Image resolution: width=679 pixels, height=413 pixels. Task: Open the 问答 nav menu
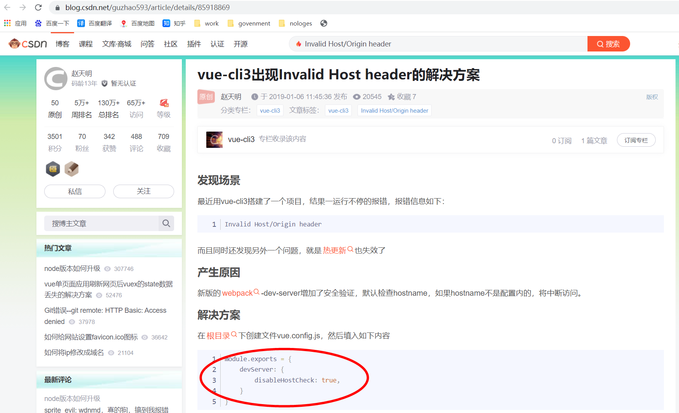click(x=147, y=44)
